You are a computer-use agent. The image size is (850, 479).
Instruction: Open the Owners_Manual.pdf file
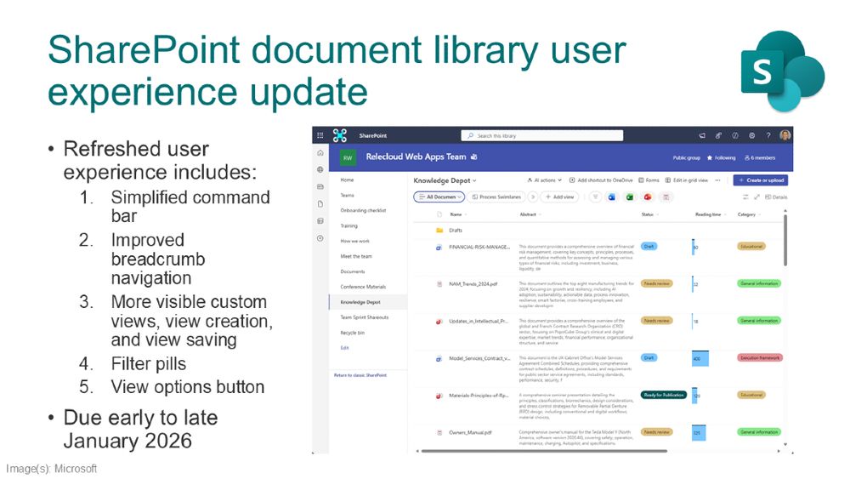pyautogui.click(x=471, y=432)
